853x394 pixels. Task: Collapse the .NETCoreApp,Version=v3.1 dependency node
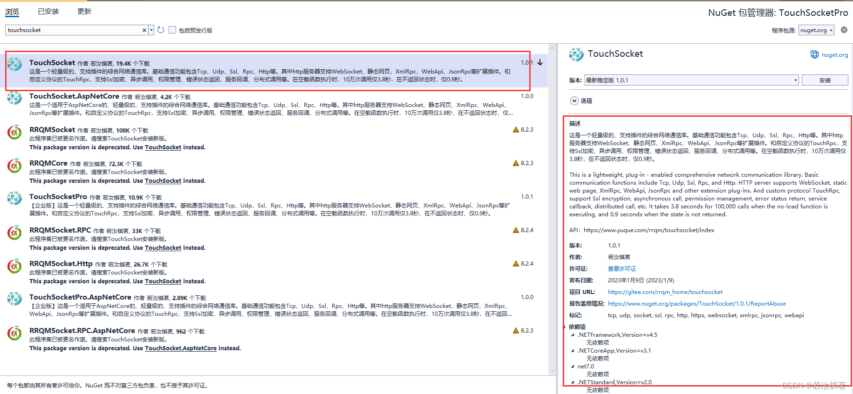573,351
